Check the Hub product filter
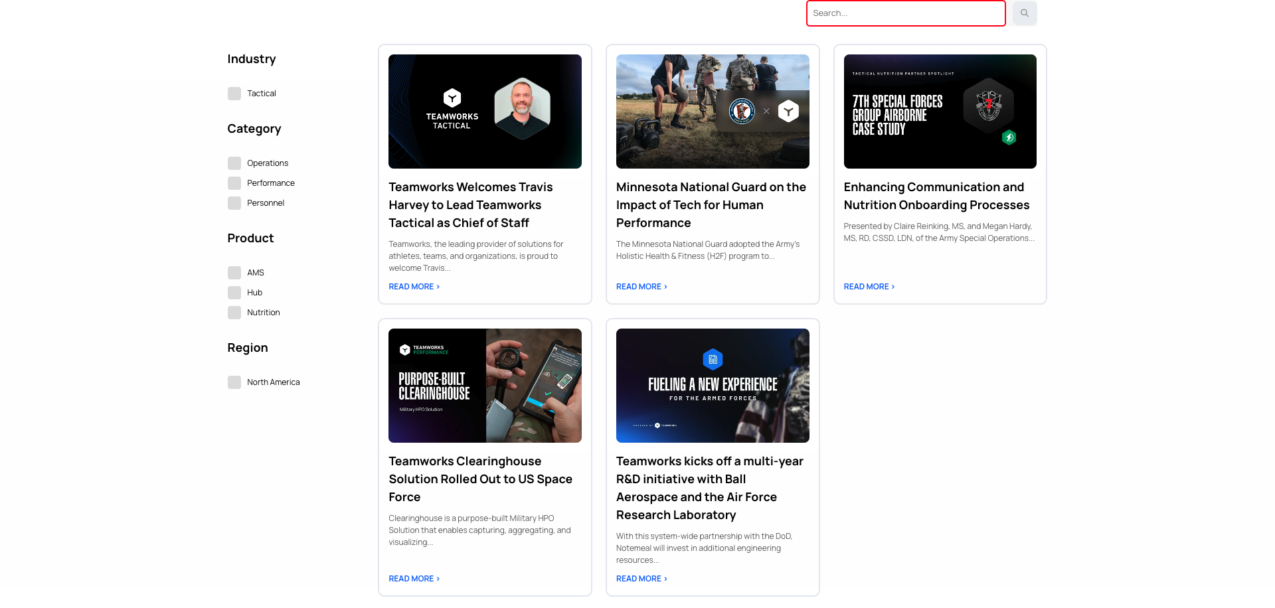The height and width of the screenshot is (608, 1275). 234,292
